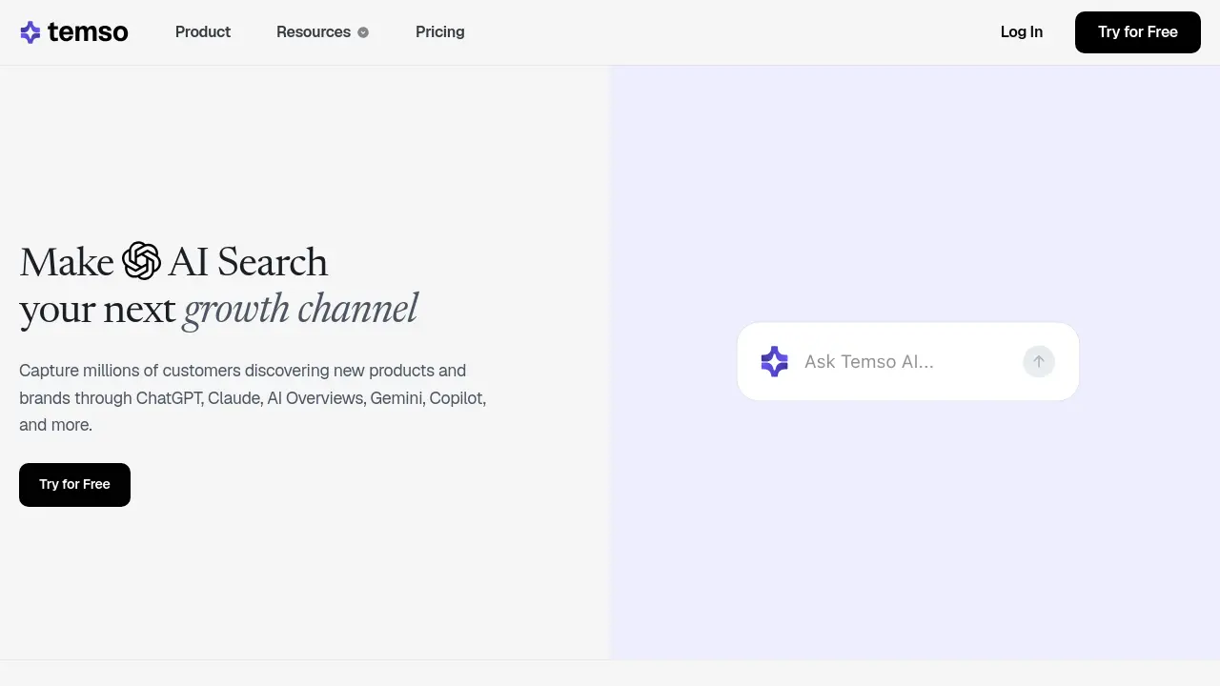
Task: Click the OpenAI logo icon in the headline
Action: tap(141, 261)
